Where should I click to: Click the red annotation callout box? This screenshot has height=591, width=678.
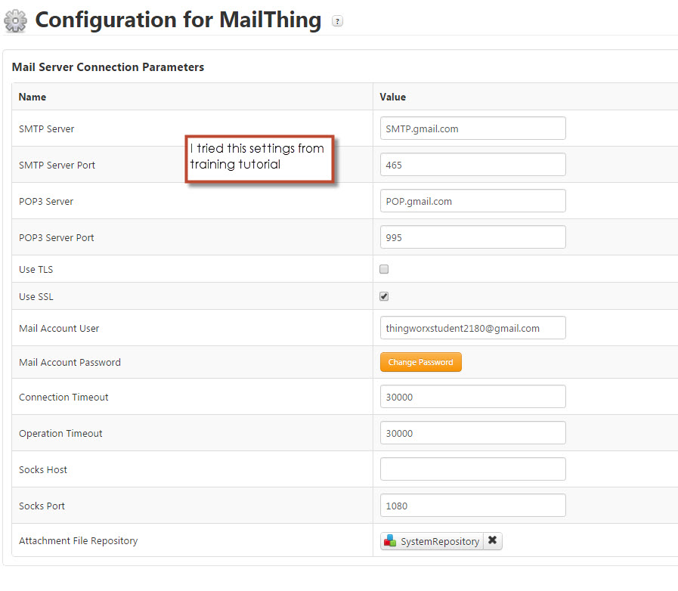pyautogui.click(x=259, y=157)
